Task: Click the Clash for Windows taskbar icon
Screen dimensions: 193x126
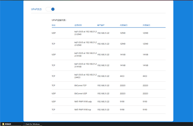Action: point(24,124)
